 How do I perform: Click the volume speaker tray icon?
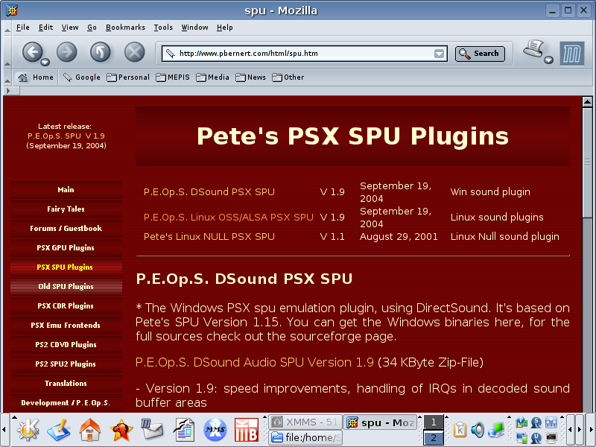pyautogui.click(x=478, y=430)
